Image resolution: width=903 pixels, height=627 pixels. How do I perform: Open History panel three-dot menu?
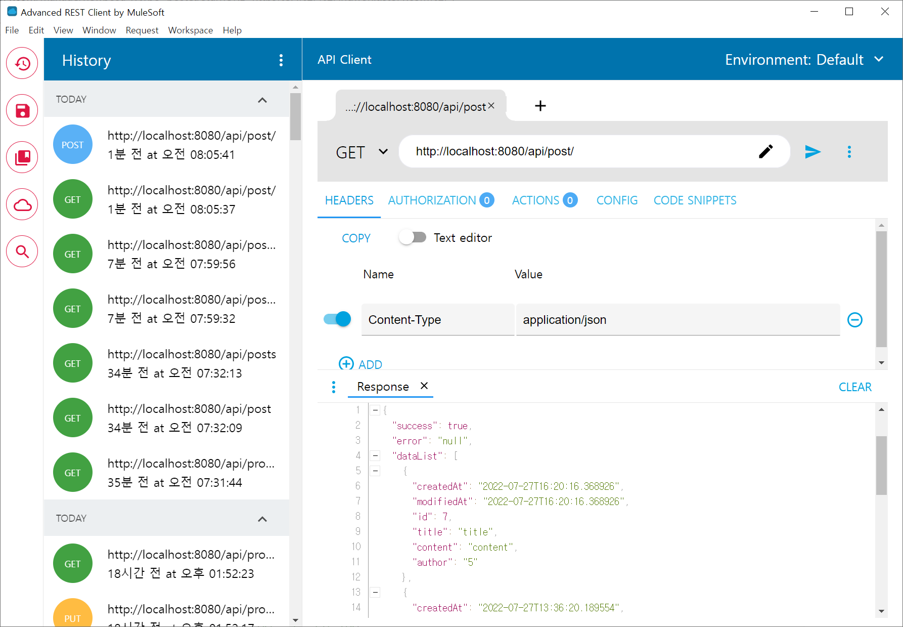281,61
